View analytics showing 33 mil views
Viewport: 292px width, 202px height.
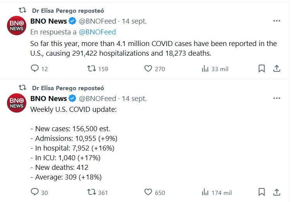pyautogui.click(x=205, y=69)
